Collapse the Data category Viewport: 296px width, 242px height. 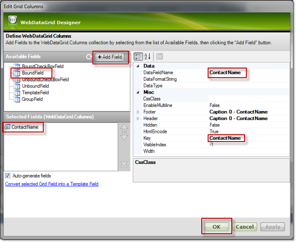[x=138, y=66]
